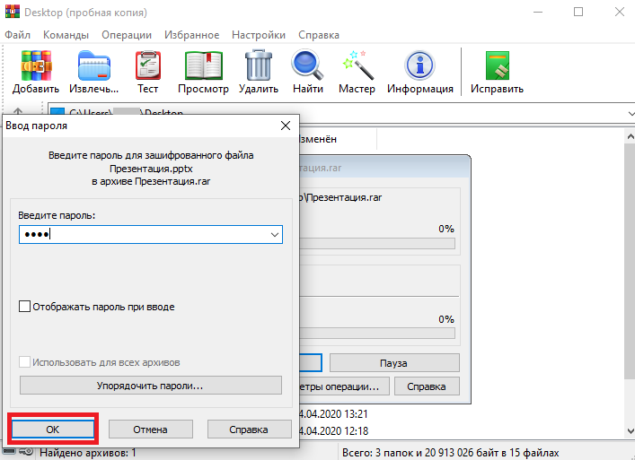This screenshot has width=635, height=460.
Task: Click the up-folder arrow beside address bar
Action: point(18,111)
